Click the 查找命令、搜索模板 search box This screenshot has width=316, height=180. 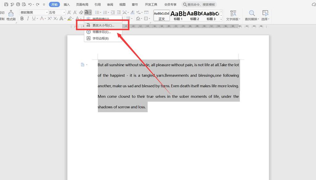tap(201, 5)
